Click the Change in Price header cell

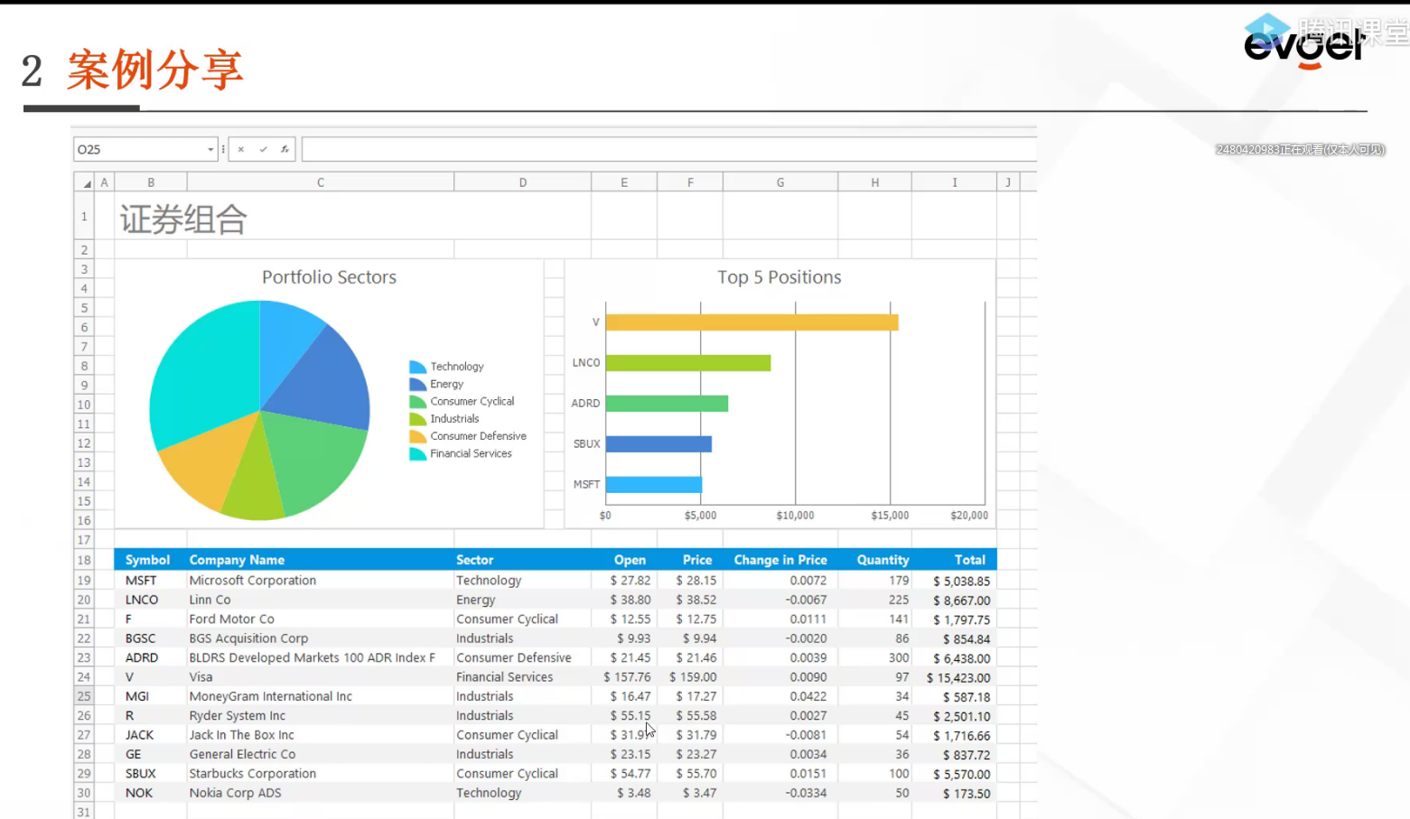click(780, 560)
